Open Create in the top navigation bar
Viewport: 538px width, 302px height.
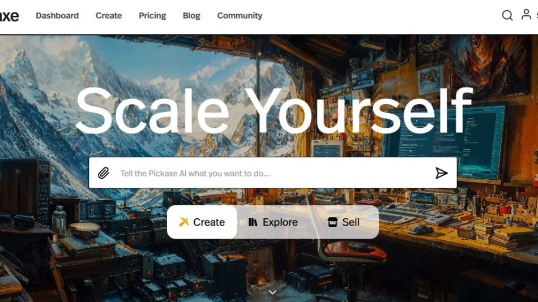109,15
